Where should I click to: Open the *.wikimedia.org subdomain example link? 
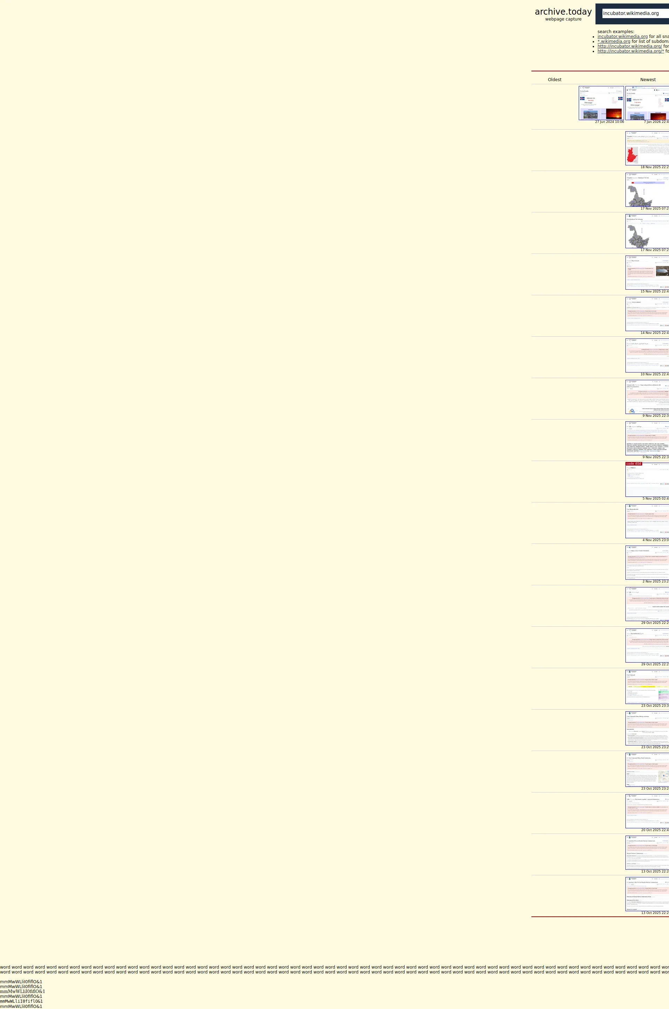pyautogui.click(x=614, y=41)
